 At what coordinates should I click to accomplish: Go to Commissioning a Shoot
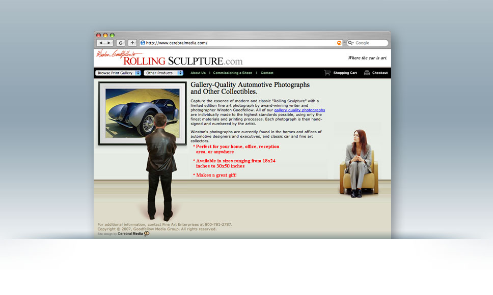(x=232, y=73)
